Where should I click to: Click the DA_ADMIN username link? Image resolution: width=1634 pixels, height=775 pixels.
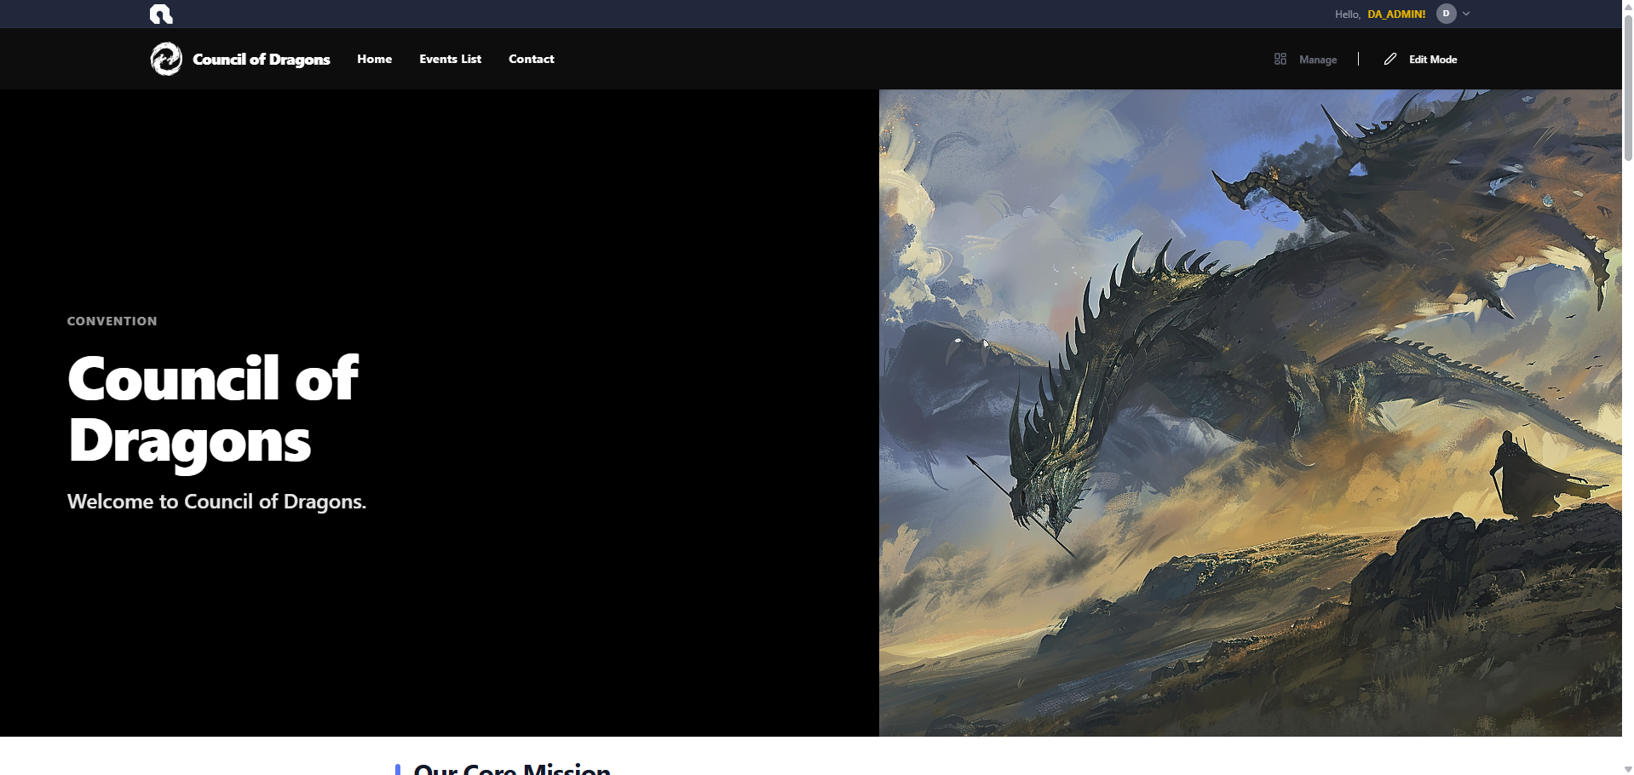(1395, 14)
